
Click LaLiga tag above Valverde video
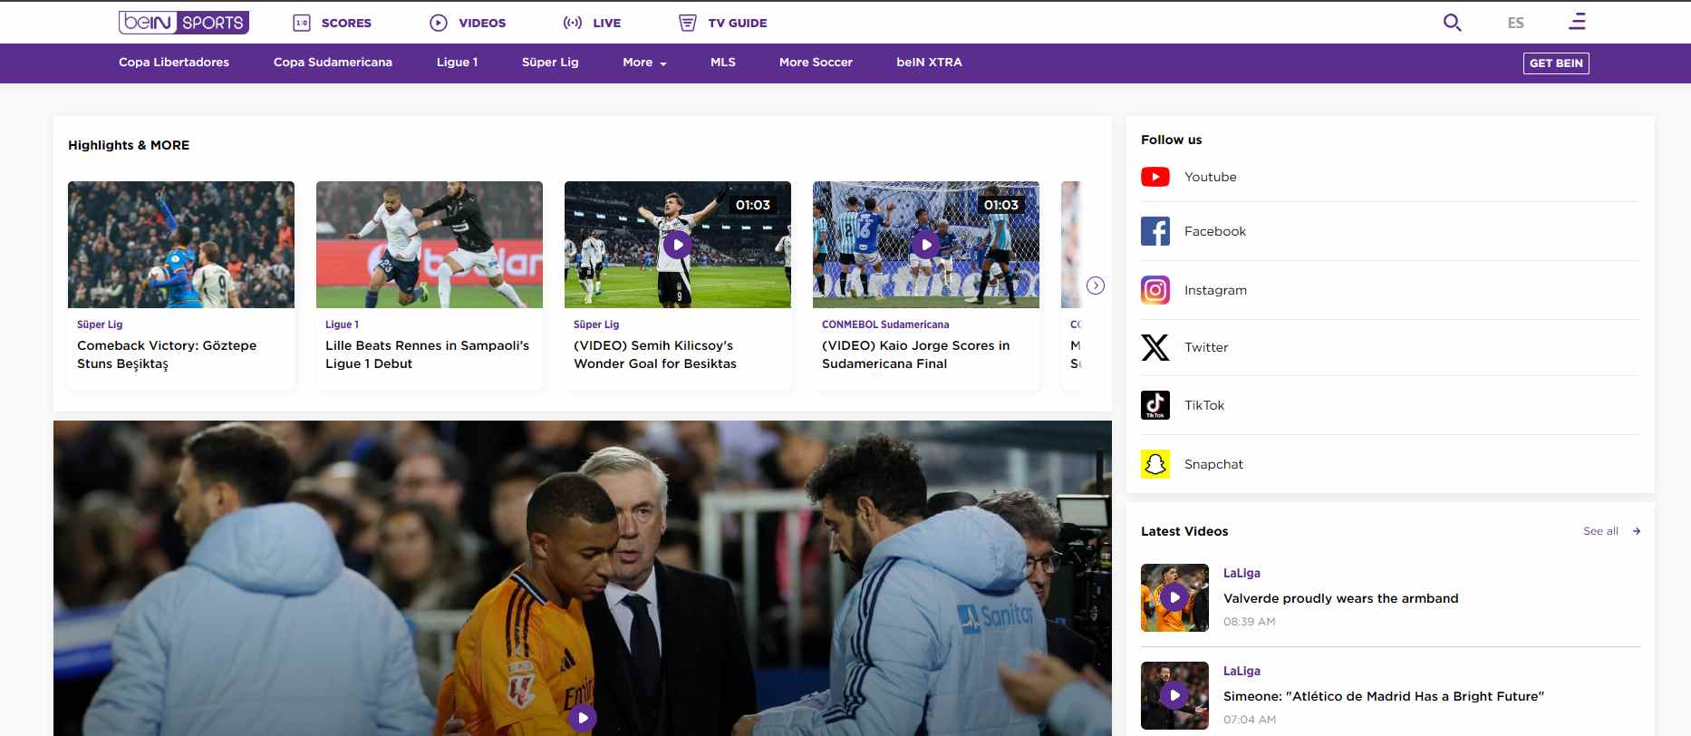click(1242, 573)
